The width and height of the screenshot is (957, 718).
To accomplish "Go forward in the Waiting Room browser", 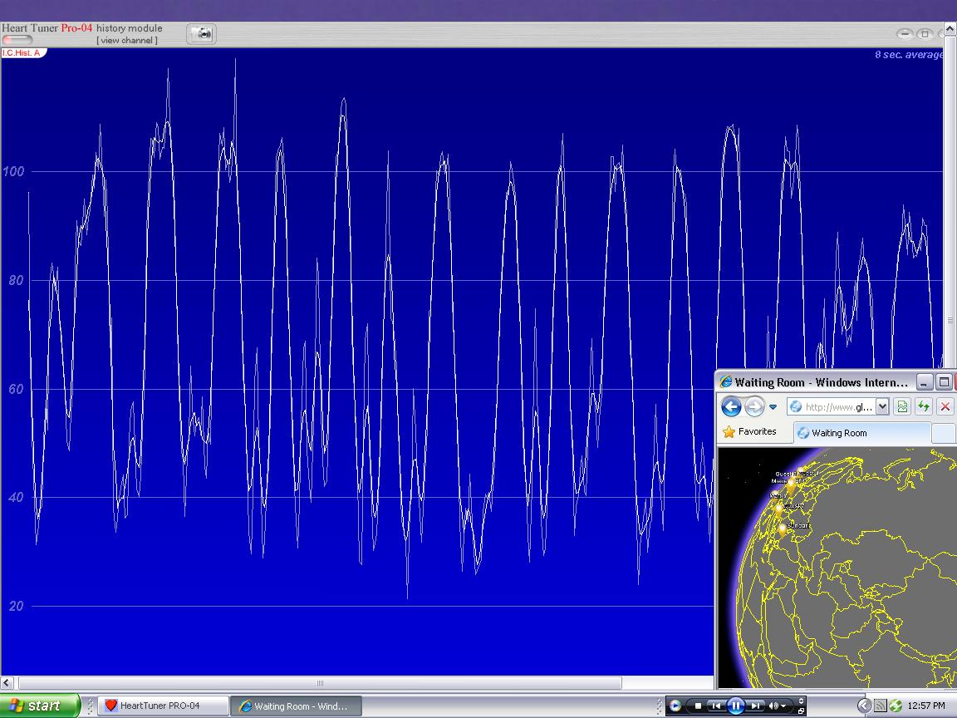I will point(754,406).
